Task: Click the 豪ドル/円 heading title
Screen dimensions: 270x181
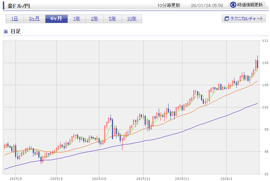Action: (x=19, y=6)
